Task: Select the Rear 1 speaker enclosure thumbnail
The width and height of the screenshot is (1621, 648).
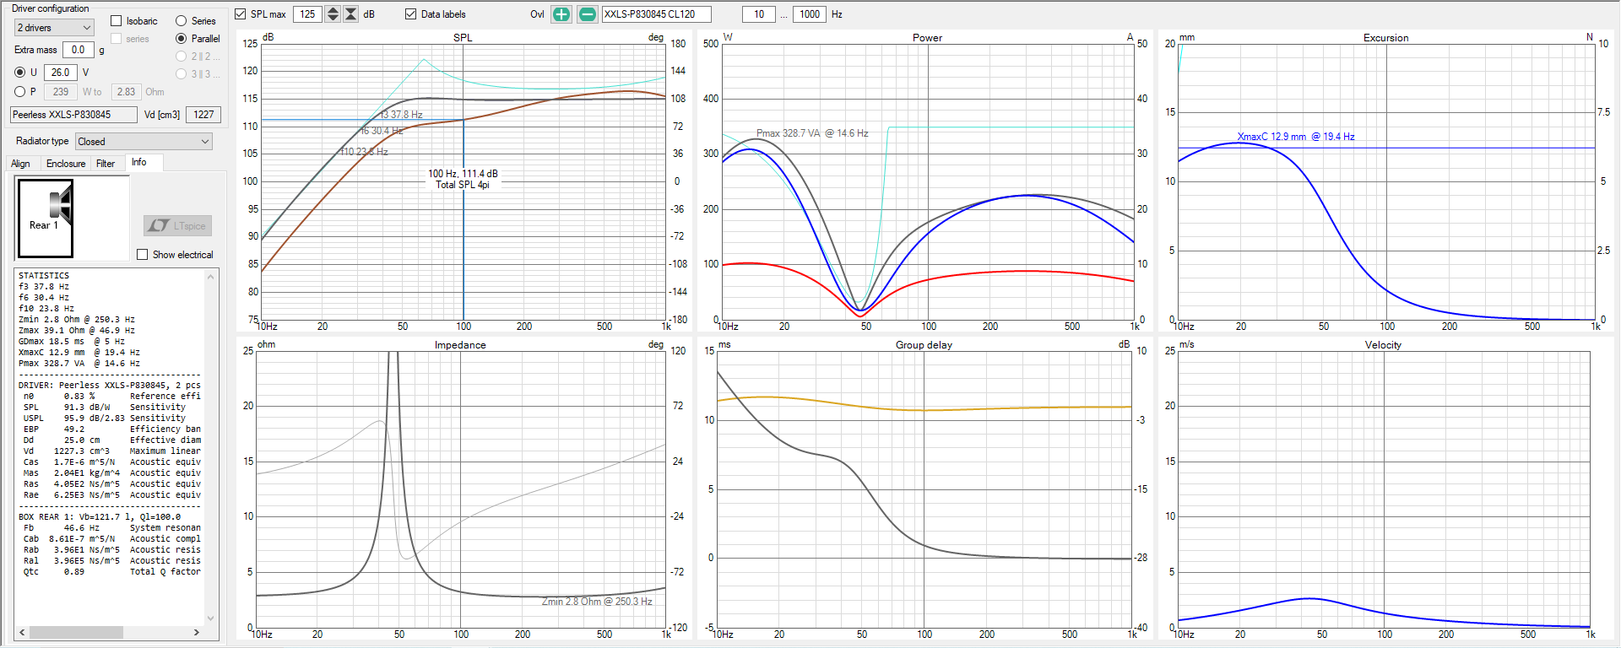Action: point(46,219)
